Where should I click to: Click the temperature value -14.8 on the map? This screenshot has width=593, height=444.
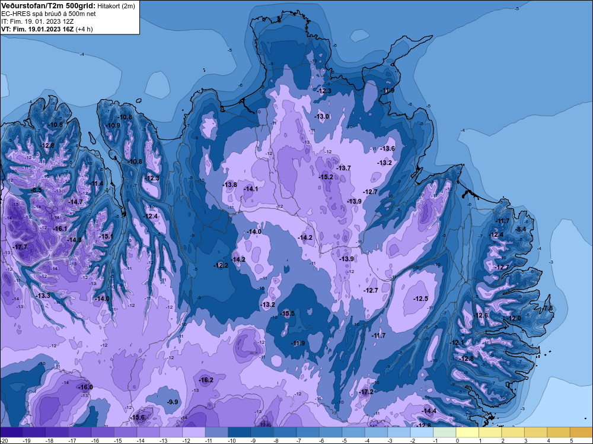(75, 240)
